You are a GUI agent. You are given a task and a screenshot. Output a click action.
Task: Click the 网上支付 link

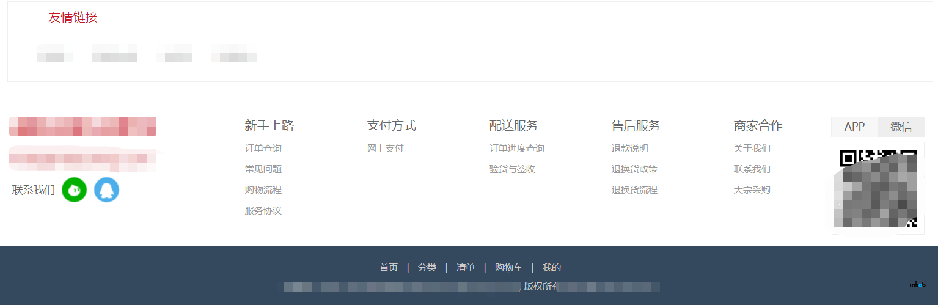click(x=386, y=149)
